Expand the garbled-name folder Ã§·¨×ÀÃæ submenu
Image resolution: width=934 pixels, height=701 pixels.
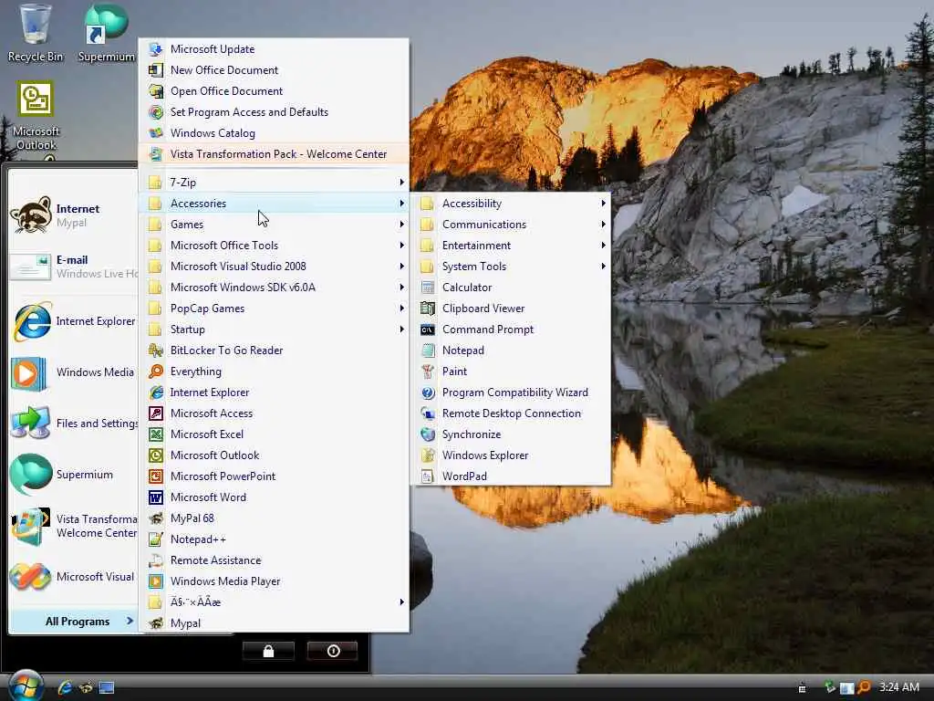[x=274, y=602]
